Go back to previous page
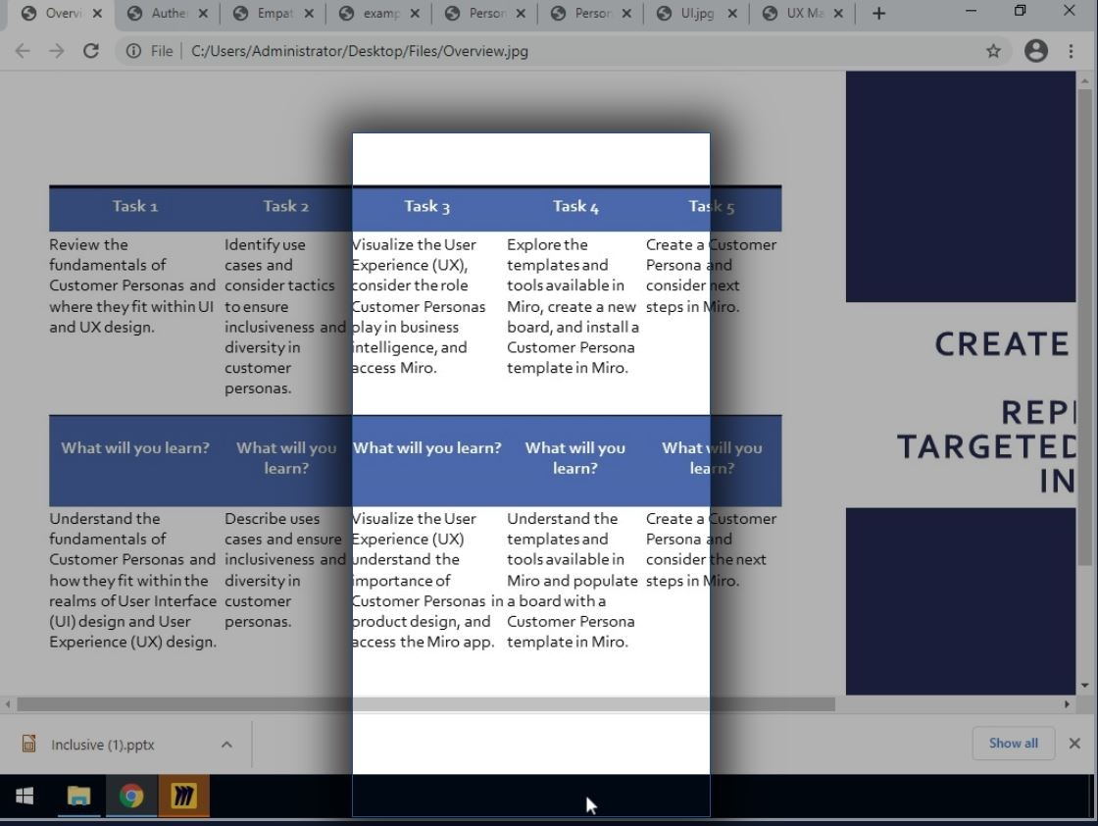 (23, 51)
